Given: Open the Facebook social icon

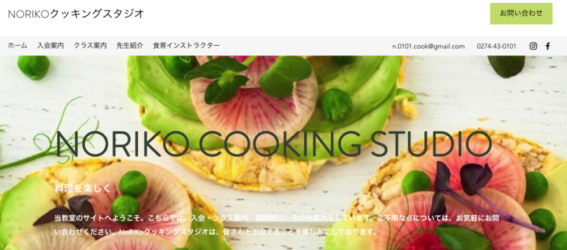Looking at the screenshot, I should (548, 46).
